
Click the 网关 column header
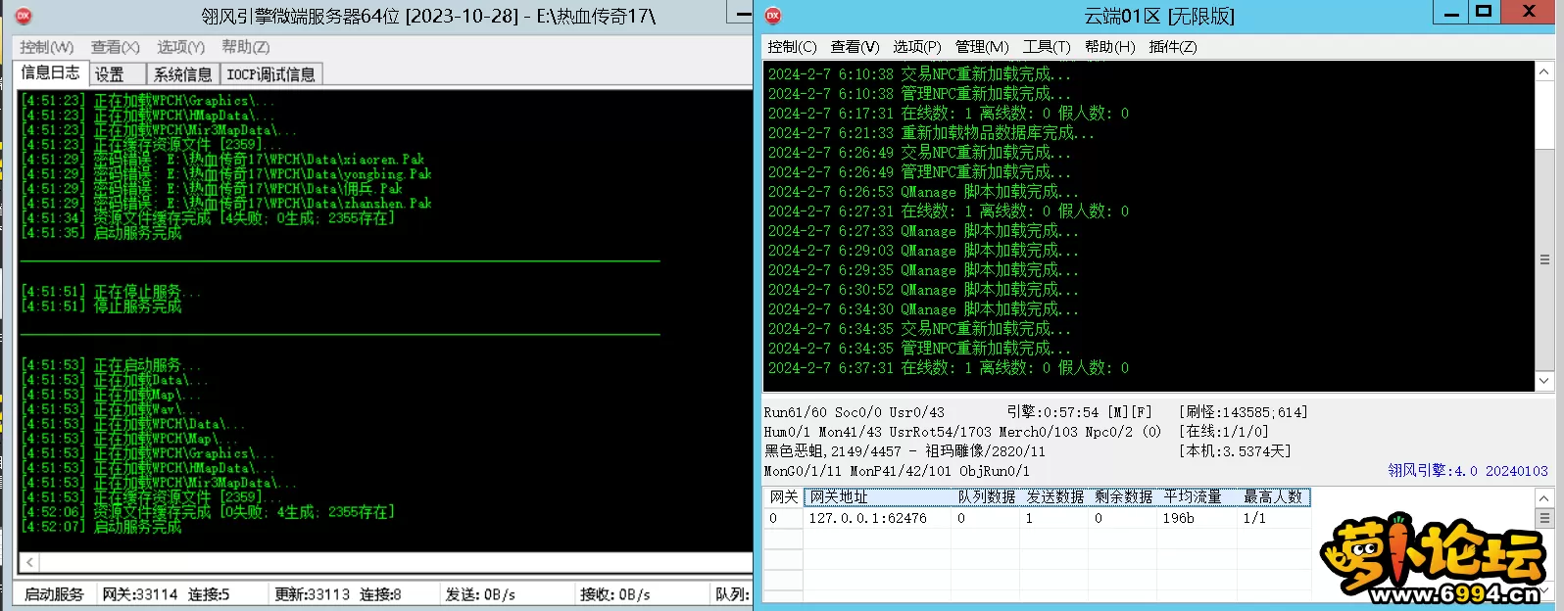[x=783, y=497]
